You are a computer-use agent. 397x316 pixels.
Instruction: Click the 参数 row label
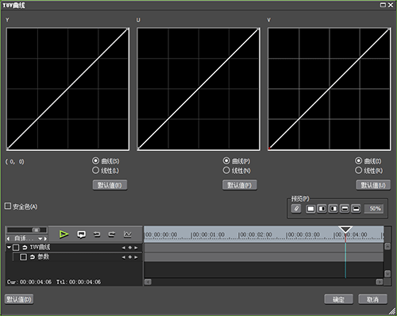[x=43, y=256]
